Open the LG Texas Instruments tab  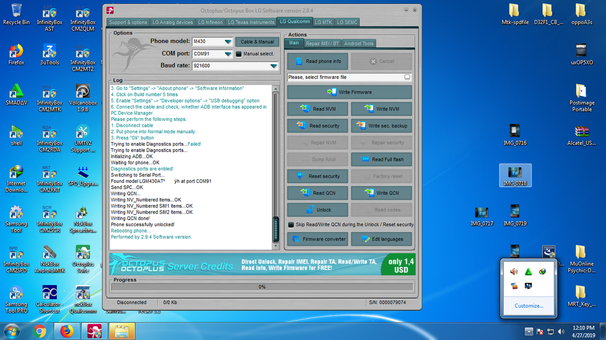coord(251,22)
